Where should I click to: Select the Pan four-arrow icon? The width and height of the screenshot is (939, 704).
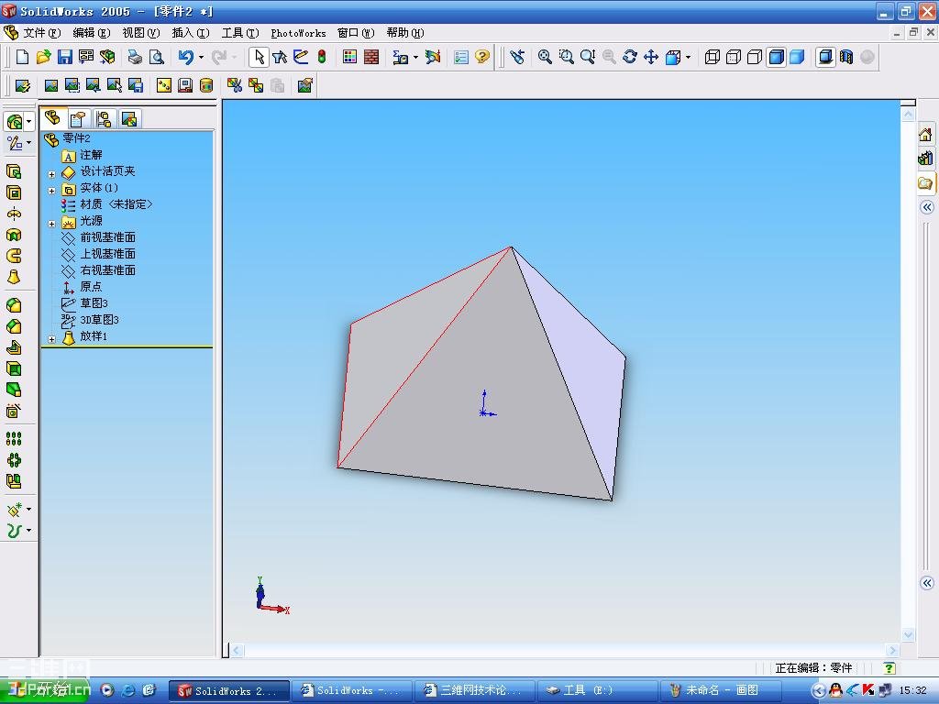[x=651, y=57]
